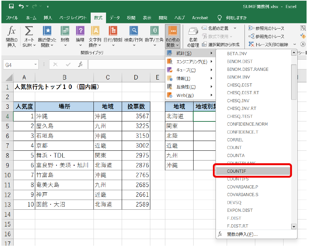This screenshot has height=246, width=309.
Task: Open the 検索/行列 functions icon
Action: (133, 32)
